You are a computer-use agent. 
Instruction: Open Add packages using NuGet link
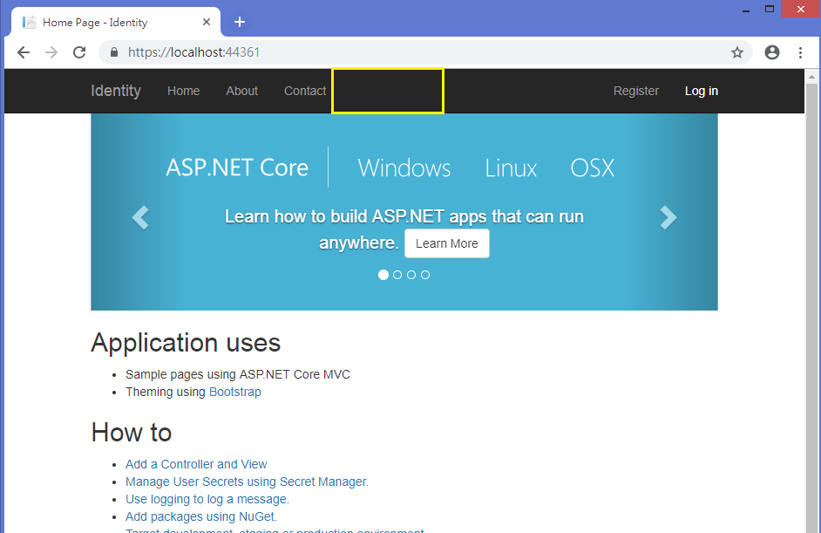click(201, 516)
